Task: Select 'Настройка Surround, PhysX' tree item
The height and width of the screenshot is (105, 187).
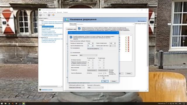Action: (49, 42)
